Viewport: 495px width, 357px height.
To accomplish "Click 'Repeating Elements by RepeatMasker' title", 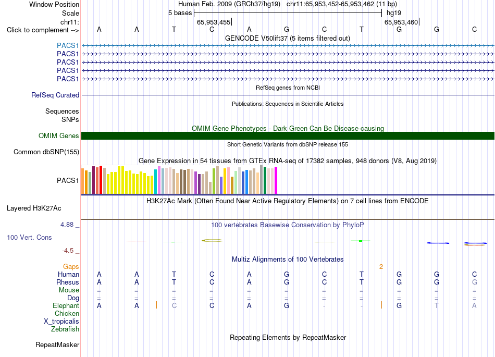I will tap(288, 337).
